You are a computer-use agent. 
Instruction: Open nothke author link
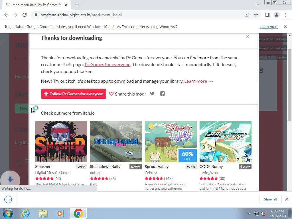tap(96, 173)
